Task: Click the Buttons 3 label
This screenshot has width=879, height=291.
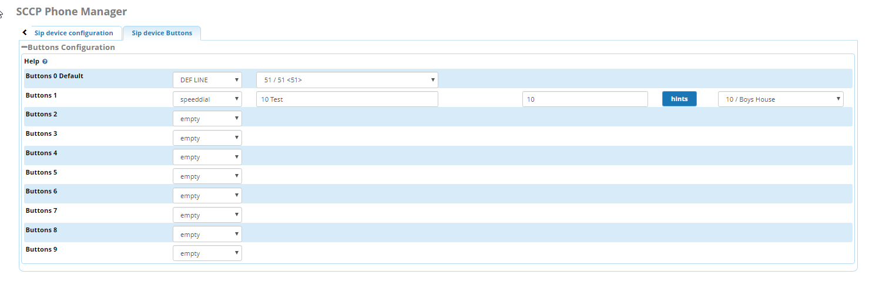Action: tap(42, 133)
